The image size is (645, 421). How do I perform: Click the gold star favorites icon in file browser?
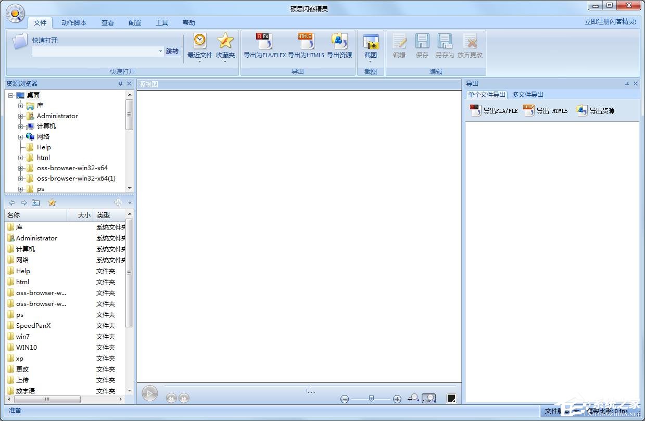click(x=52, y=203)
